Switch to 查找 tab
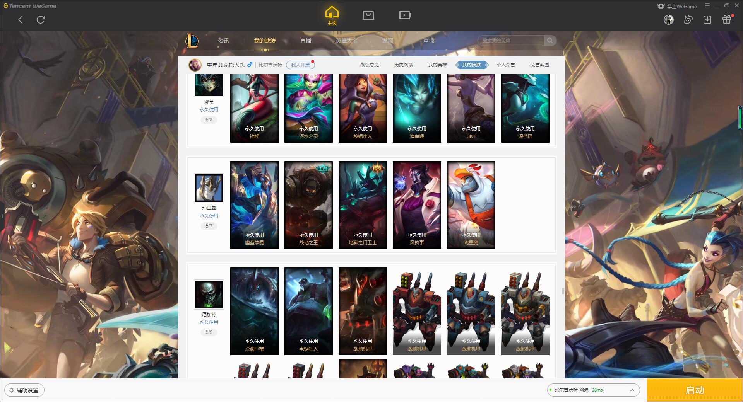The width and height of the screenshot is (743, 402). coord(429,41)
